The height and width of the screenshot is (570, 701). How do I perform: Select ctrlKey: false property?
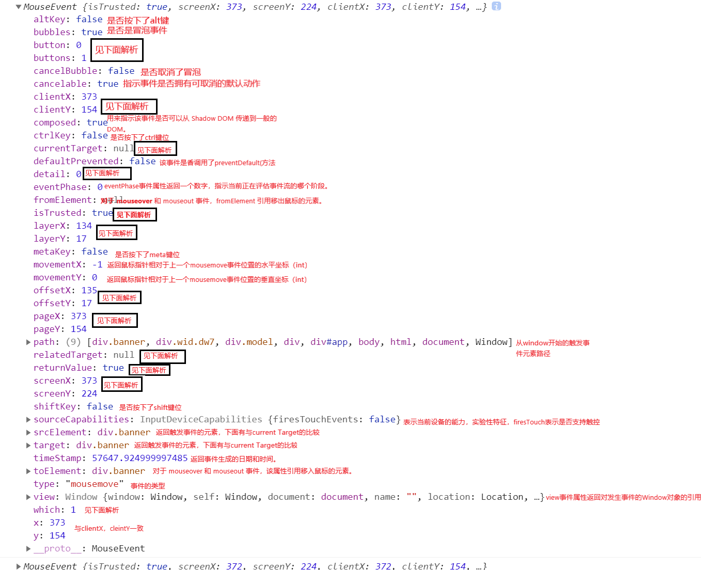point(71,135)
